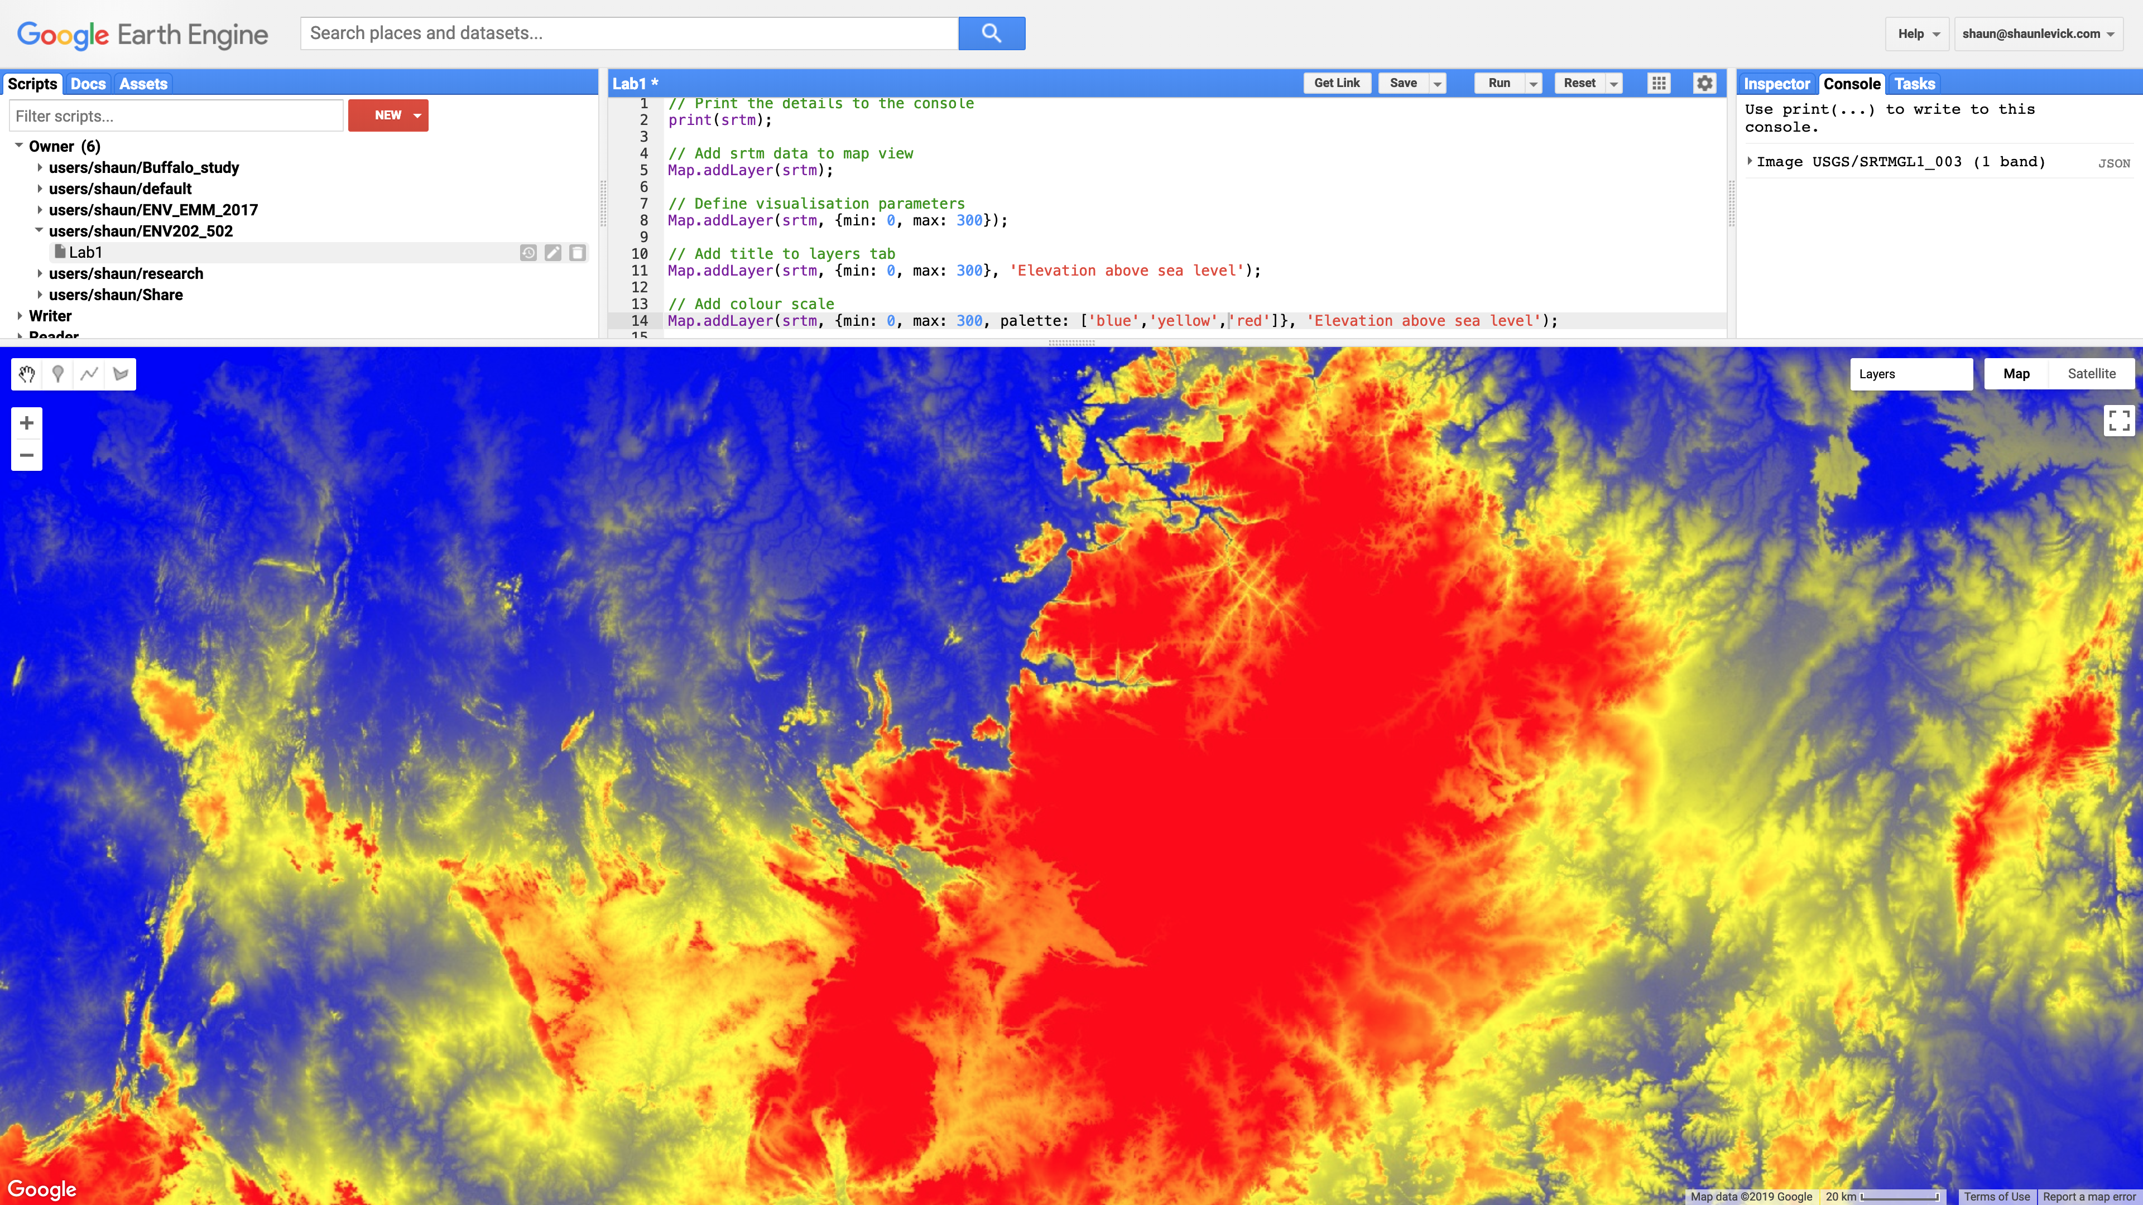Click the Lab1 * editor title
The width and height of the screenshot is (2143, 1205).
pos(636,84)
